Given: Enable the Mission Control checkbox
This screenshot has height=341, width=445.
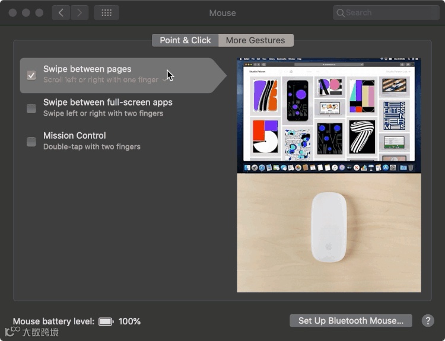Looking at the screenshot, I should (x=31, y=142).
